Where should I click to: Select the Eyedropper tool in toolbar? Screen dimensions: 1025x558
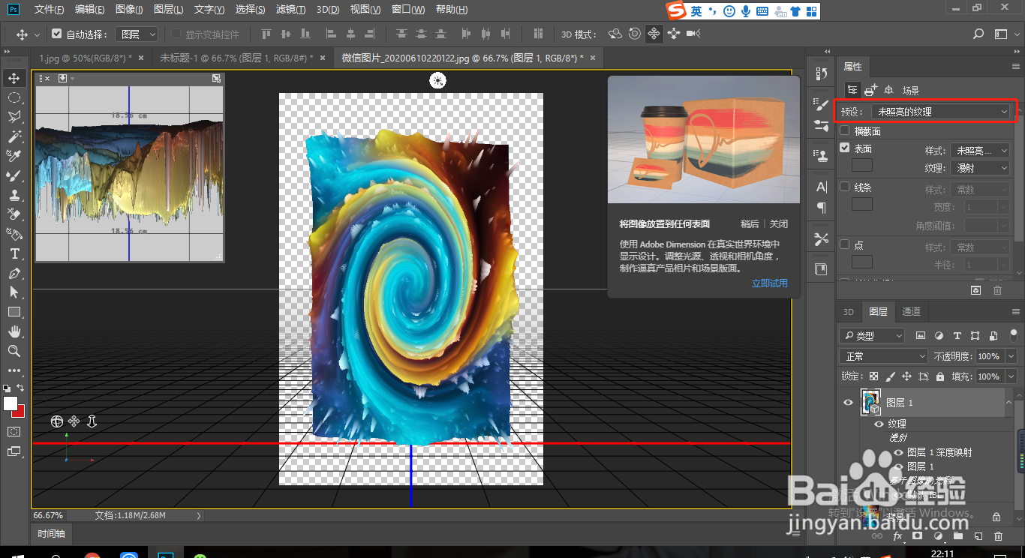coord(14,156)
